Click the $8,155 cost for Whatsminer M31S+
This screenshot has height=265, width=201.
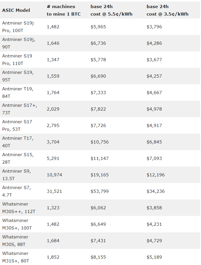(98, 257)
